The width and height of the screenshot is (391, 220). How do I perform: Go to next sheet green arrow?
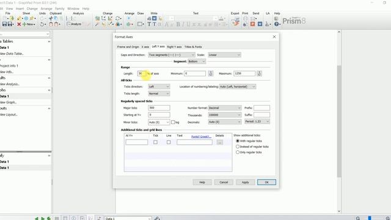pos(43,218)
